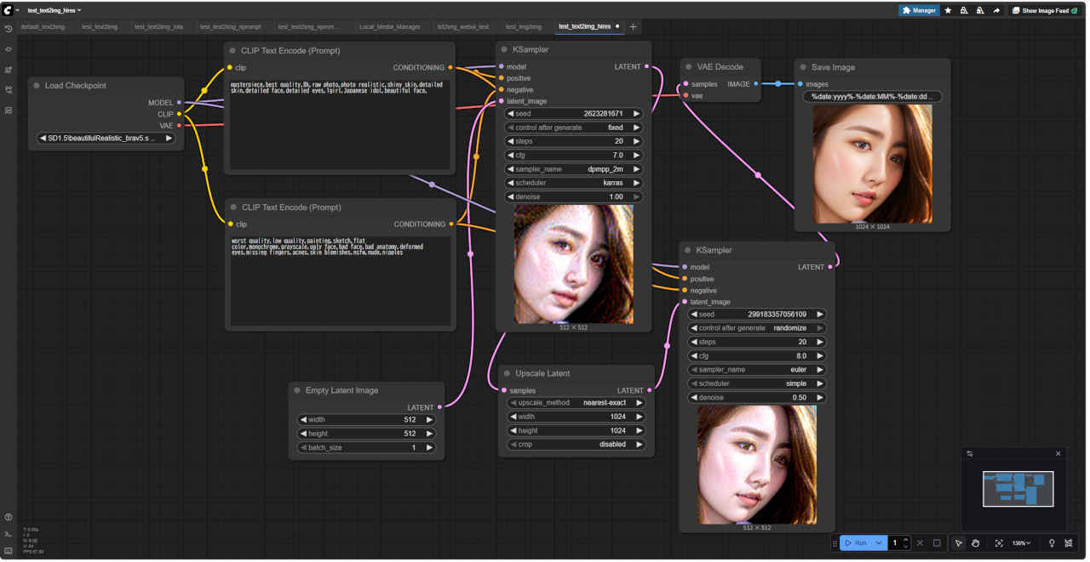Open the queue history sidebar icon
Image resolution: width=1090 pixels, height=562 pixels.
coord(9,29)
